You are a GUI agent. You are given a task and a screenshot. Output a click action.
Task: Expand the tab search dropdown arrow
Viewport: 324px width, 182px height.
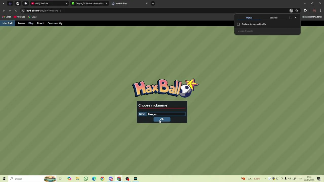[x=3, y=4]
